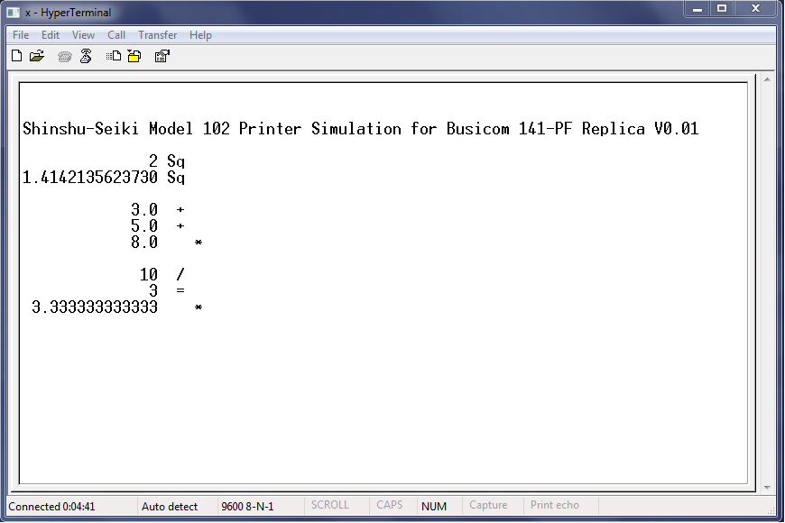Viewport: 785px width, 523px height.
Task: Open the File menu
Action: click(21, 35)
